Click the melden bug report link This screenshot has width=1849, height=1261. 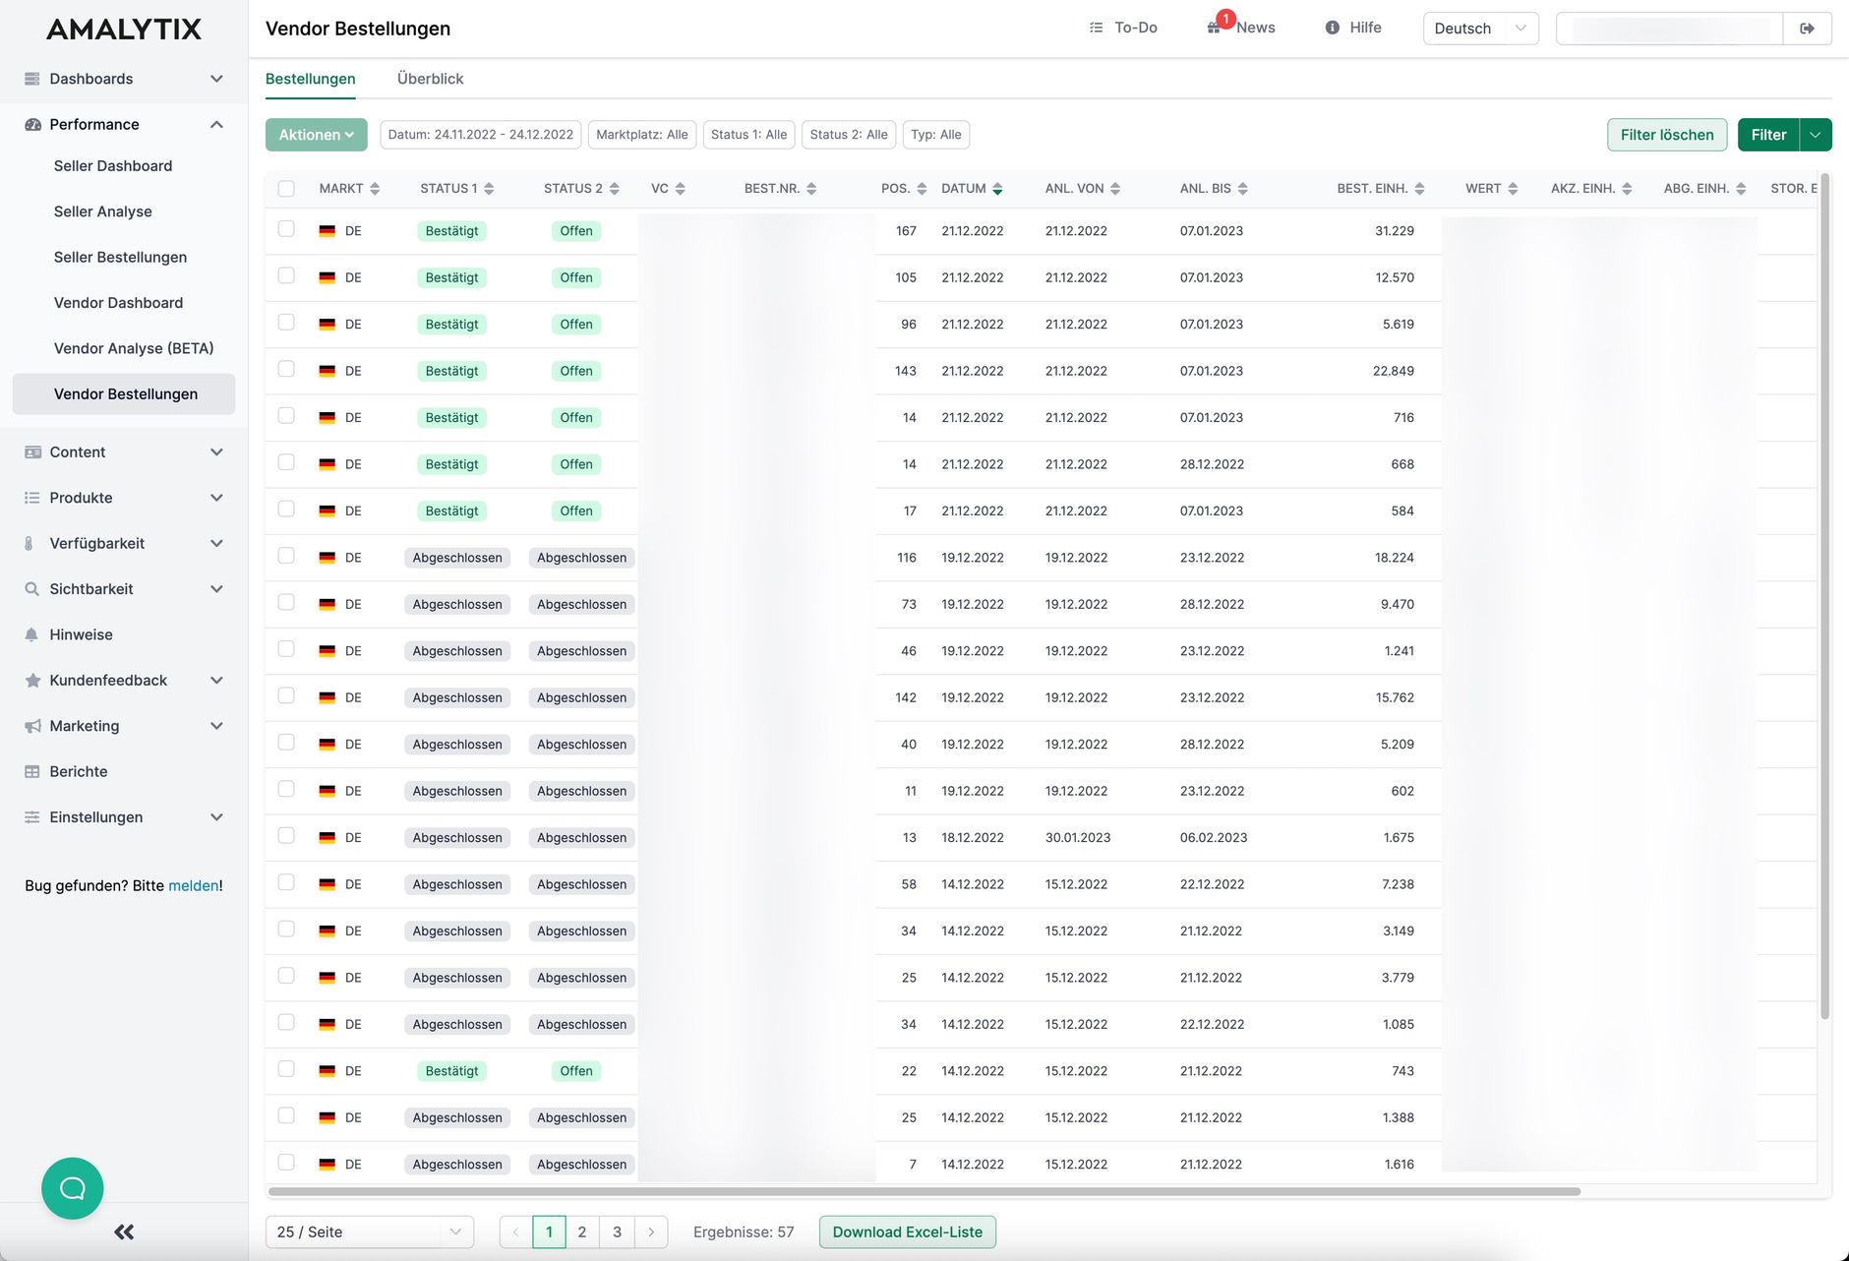point(194,886)
